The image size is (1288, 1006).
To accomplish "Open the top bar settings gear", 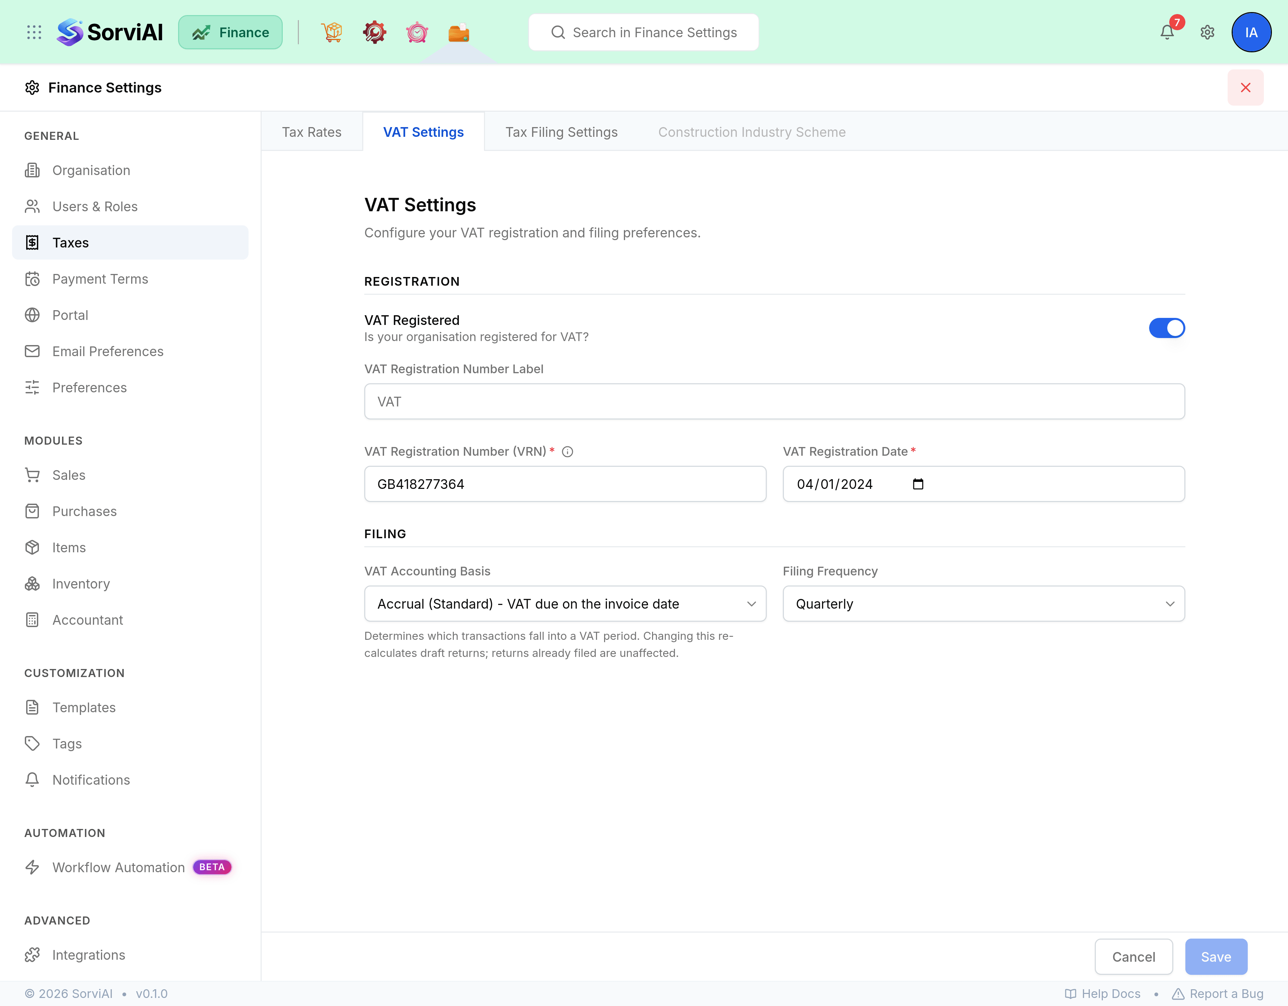I will click(x=1207, y=33).
